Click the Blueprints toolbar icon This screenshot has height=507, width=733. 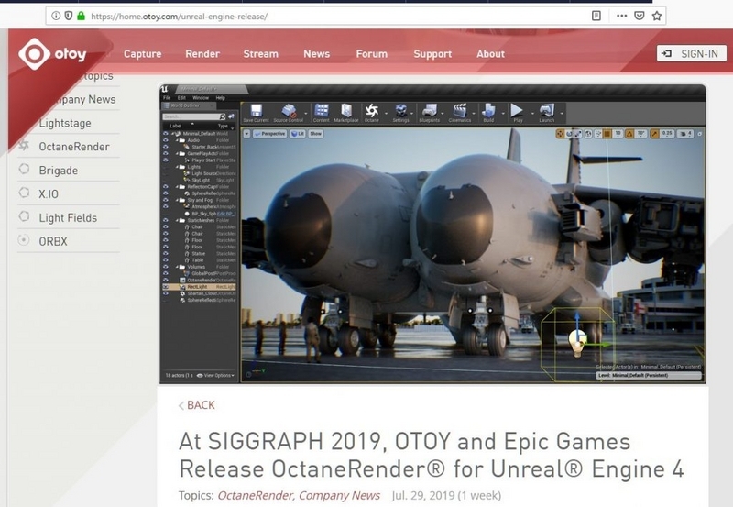pyautogui.click(x=429, y=110)
